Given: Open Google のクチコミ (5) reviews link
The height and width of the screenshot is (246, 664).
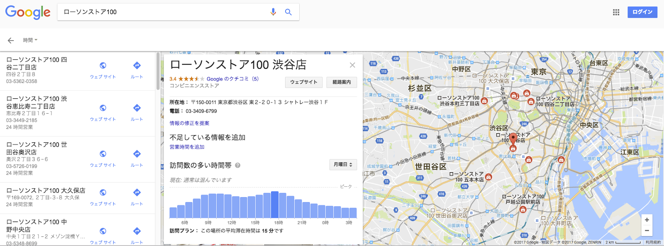Looking at the screenshot, I should [232, 79].
